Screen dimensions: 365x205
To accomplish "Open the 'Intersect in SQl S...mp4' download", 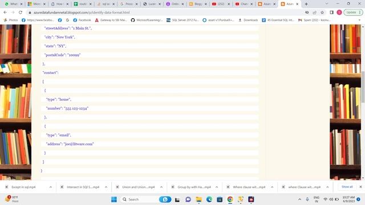I will coord(83,187).
